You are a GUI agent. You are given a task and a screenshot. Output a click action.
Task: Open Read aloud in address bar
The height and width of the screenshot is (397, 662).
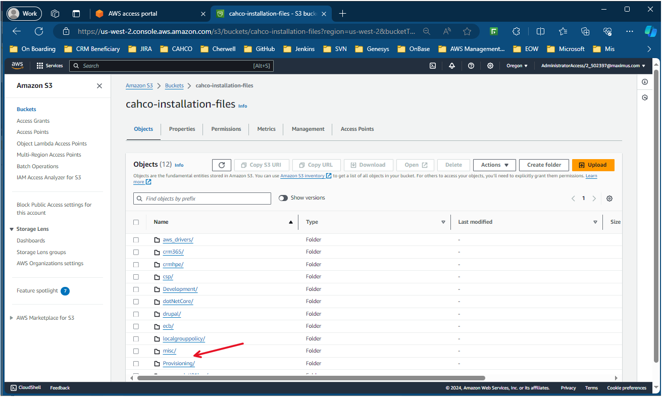tap(447, 31)
